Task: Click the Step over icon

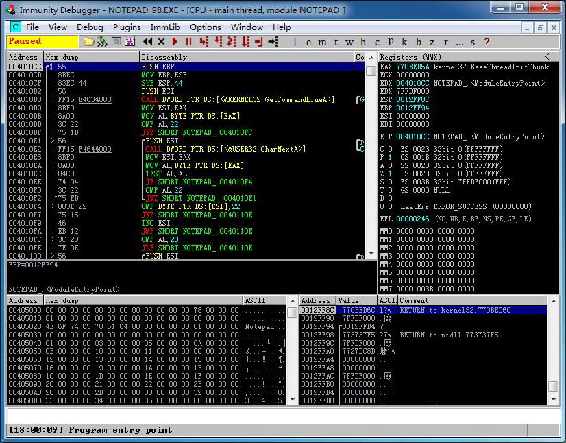Action: [x=218, y=42]
